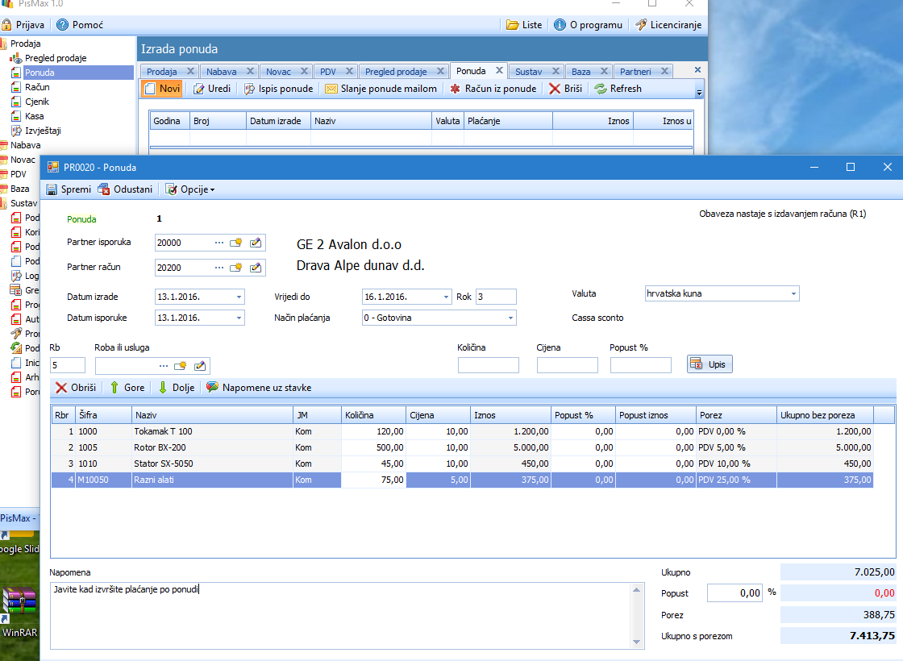Switch to the Pregled prodaje tab
This screenshot has width=903, height=661.
pos(396,72)
